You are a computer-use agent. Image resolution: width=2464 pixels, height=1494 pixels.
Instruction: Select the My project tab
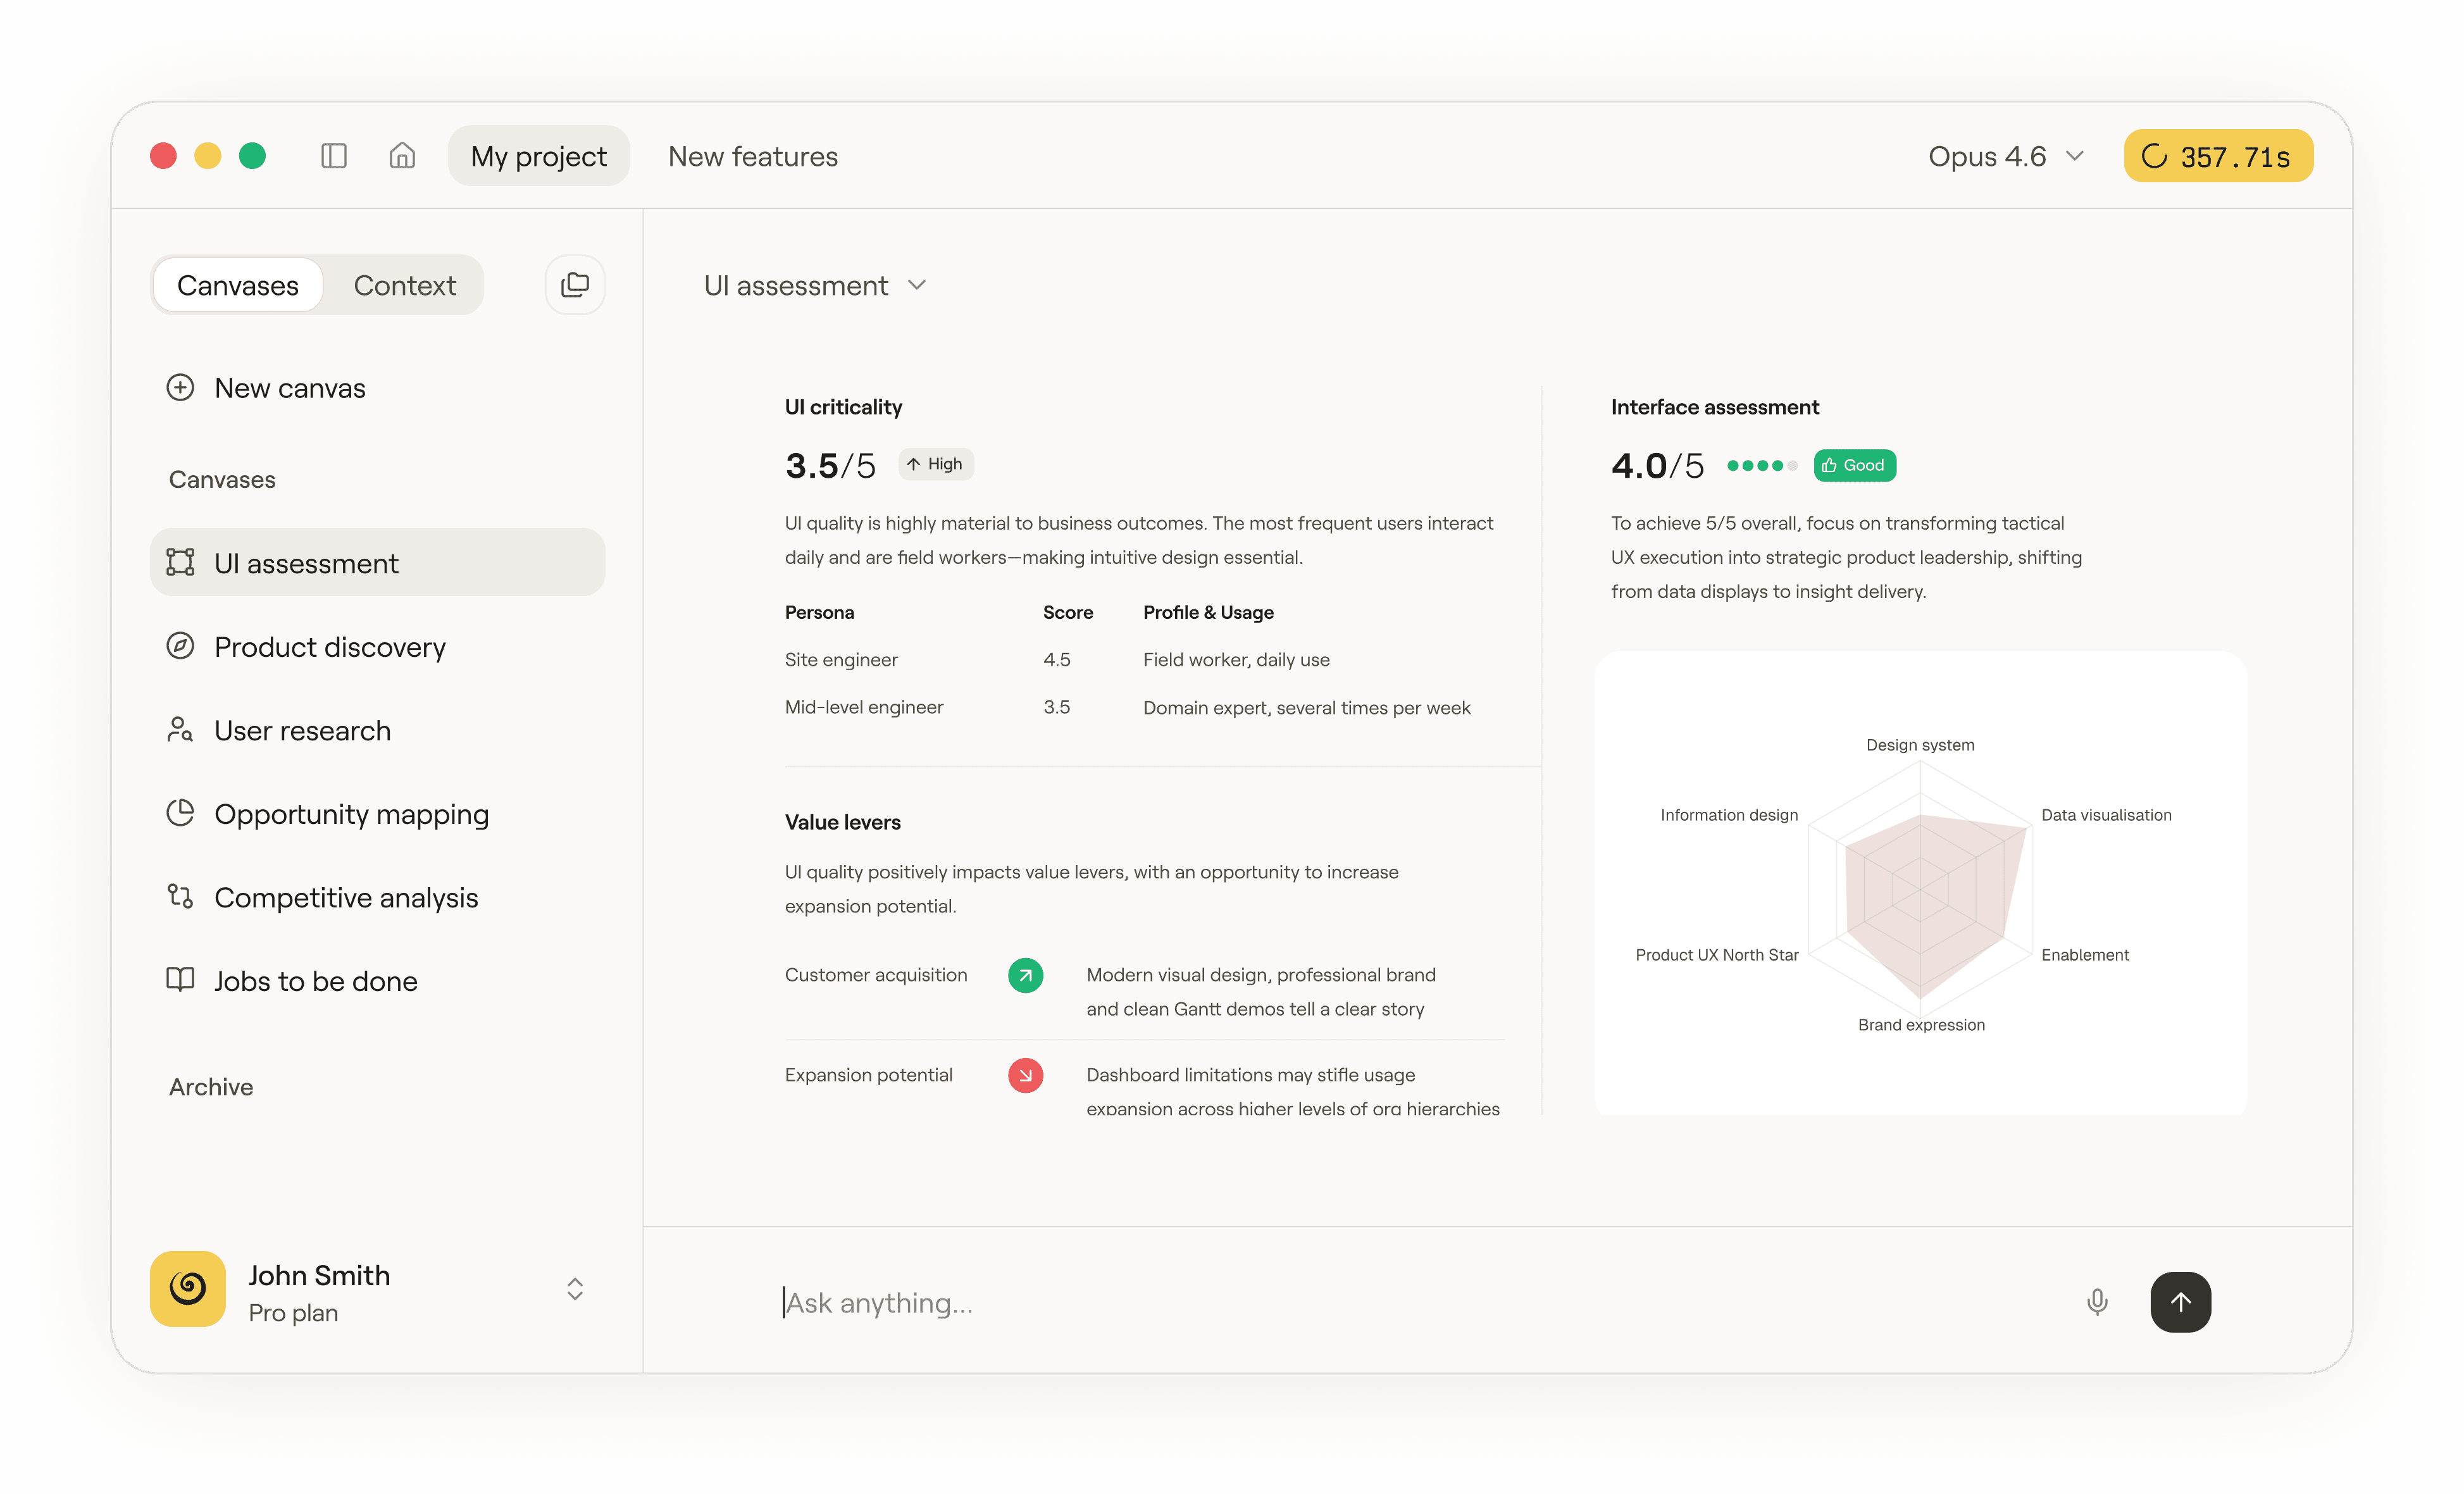pyautogui.click(x=538, y=157)
